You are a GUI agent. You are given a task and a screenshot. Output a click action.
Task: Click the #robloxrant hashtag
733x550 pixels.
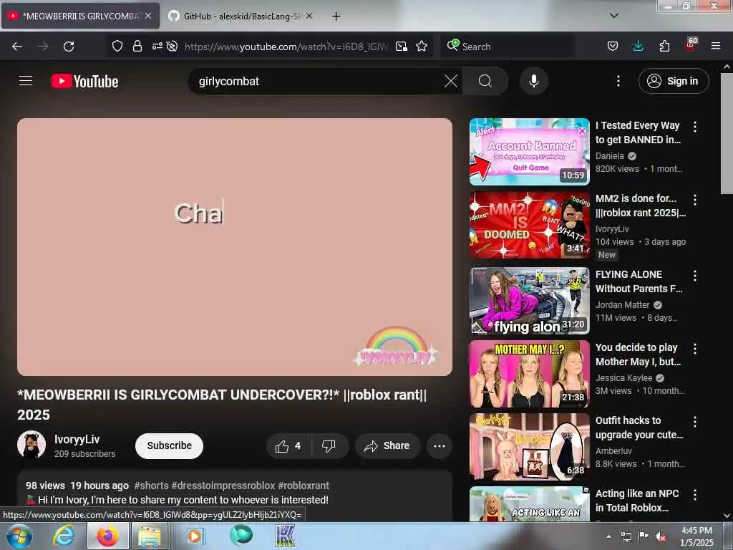click(304, 486)
